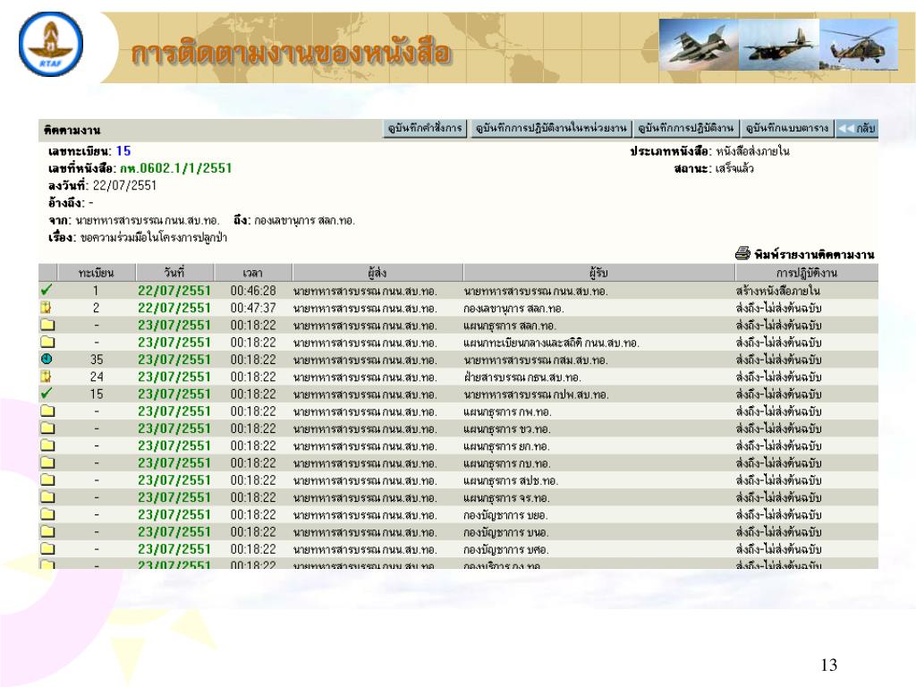This screenshot has width=916, height=687.
Task: Click status value เสร็จแล้ว
Action: (734, 169)
